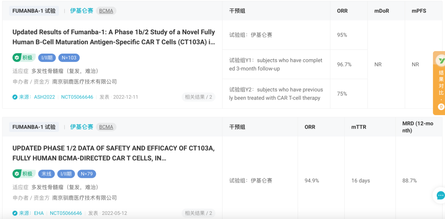Open the Updated Results of Fumanba-1 title
The height and width of the screenshot is (219, 445).
[114, 37]
